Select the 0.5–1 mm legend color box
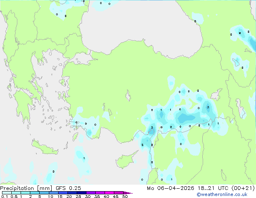 (x=16, y=193)
